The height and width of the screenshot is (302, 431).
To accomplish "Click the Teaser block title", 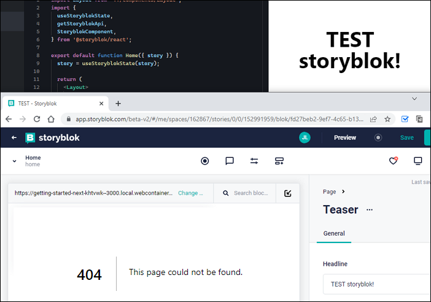I will (341, 210).
